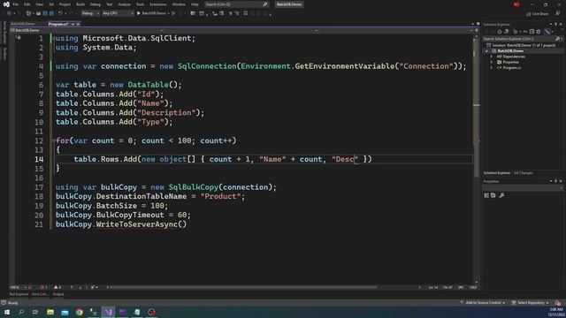
Task: Collapse the BatchDB.Demo project node
Action: pyautogui.click(x=487, y=51)
